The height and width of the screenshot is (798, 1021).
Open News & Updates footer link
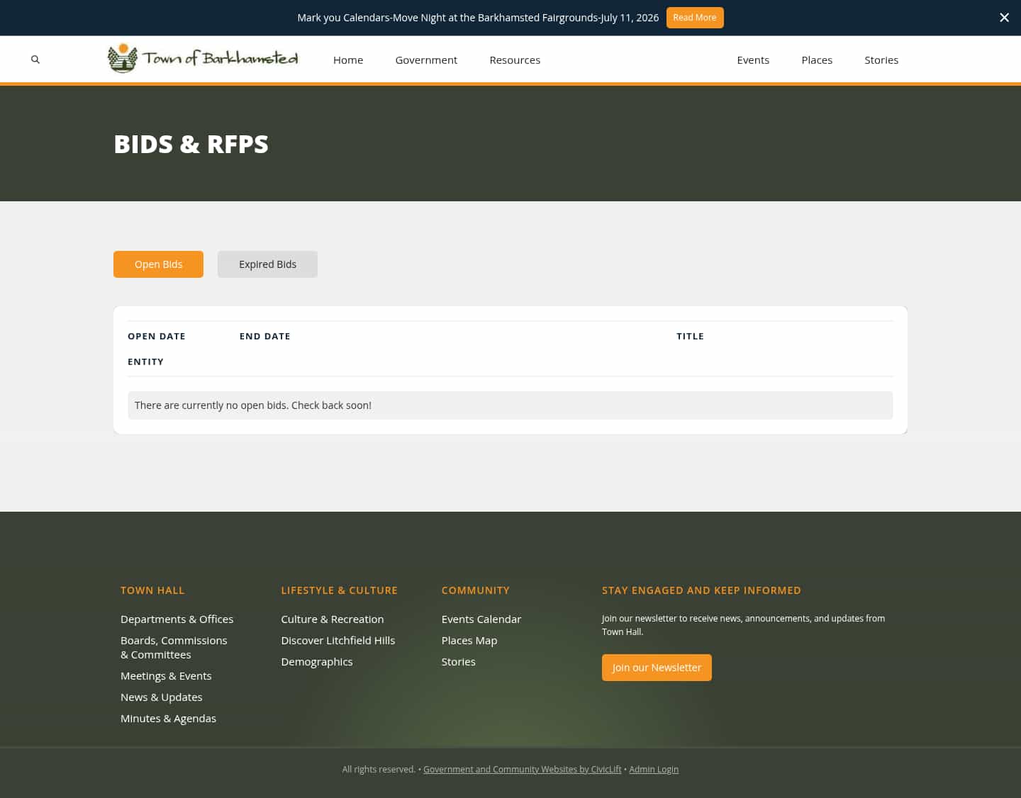pos(162,697)
